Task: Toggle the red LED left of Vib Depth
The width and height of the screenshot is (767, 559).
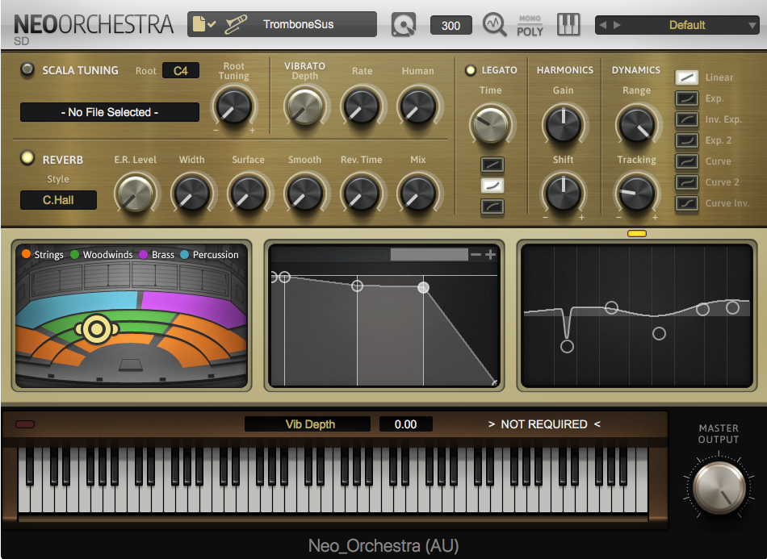Action: [x=25, y=424]
